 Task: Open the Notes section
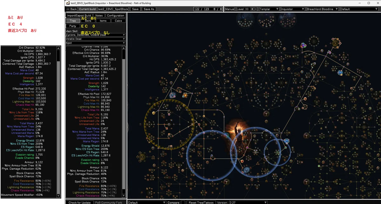(99, 15)
